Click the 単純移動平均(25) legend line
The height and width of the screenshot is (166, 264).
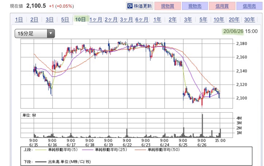coord(88,150)
